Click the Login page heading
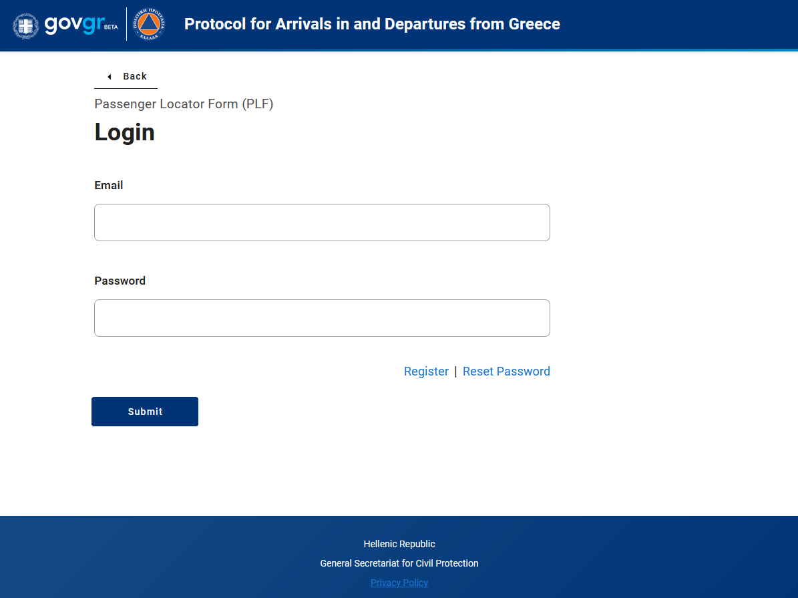Screen dimensions: 798x598 click(x=125, y=132)
